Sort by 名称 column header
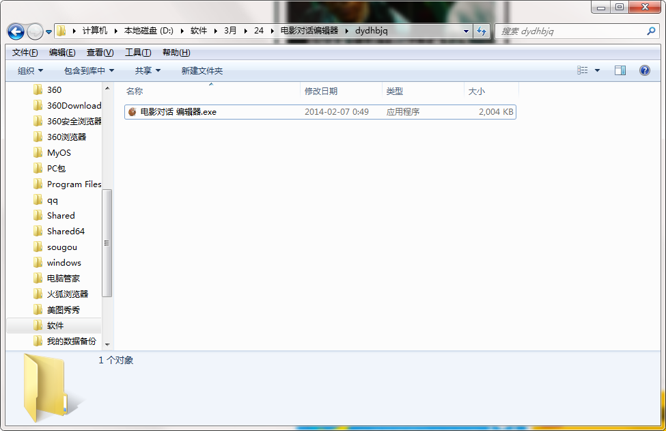 coord(212,91)
